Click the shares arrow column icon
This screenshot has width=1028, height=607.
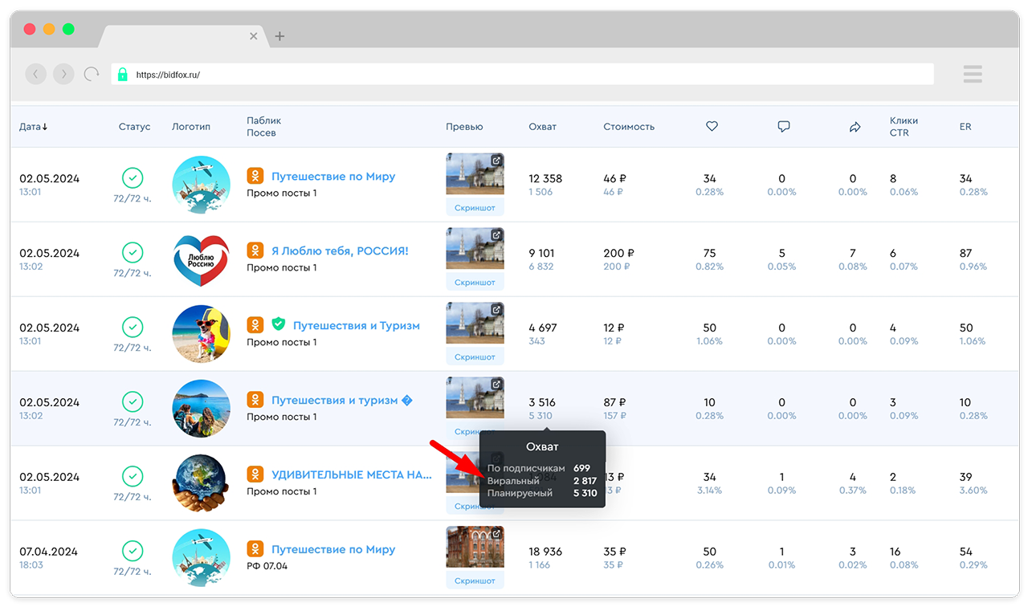coord(855,127)
